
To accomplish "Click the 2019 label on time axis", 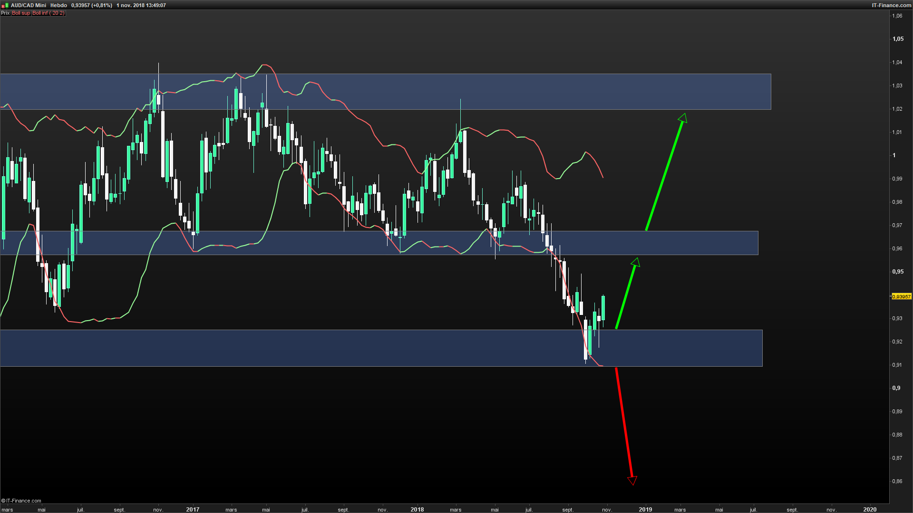I will 645,509.
